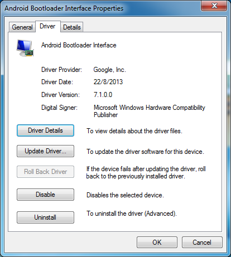
Task: Switch to the General tab
Action: [22, 27]
